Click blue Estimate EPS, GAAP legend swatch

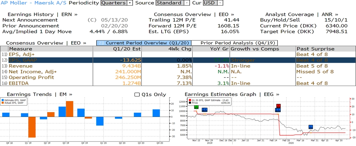(x=2, y=100)
